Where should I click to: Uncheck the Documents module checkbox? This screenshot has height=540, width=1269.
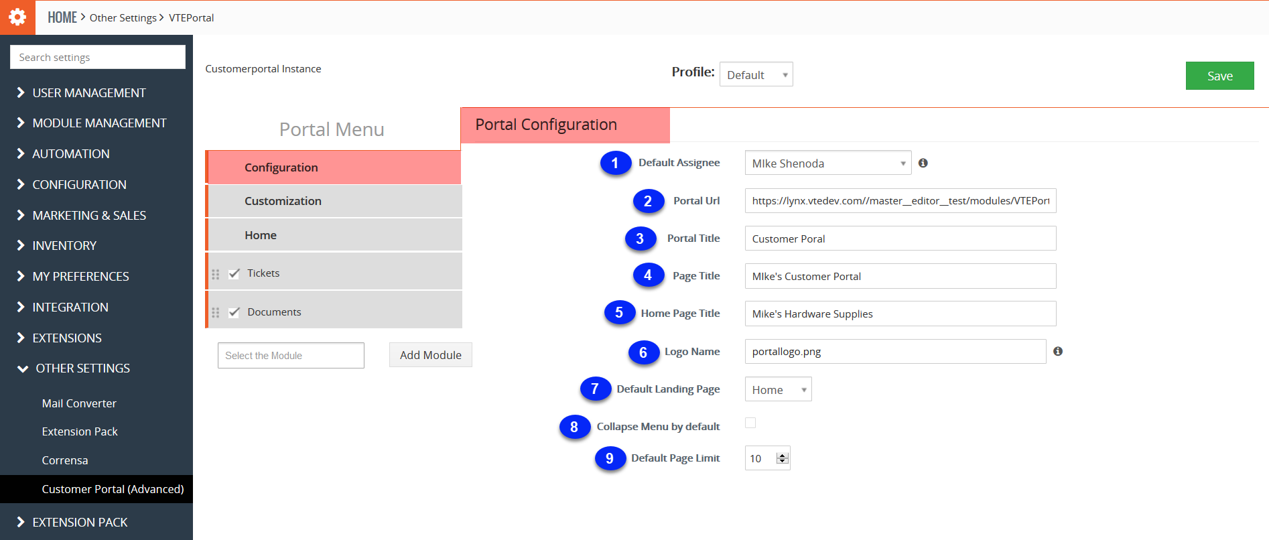coord(234,312)
